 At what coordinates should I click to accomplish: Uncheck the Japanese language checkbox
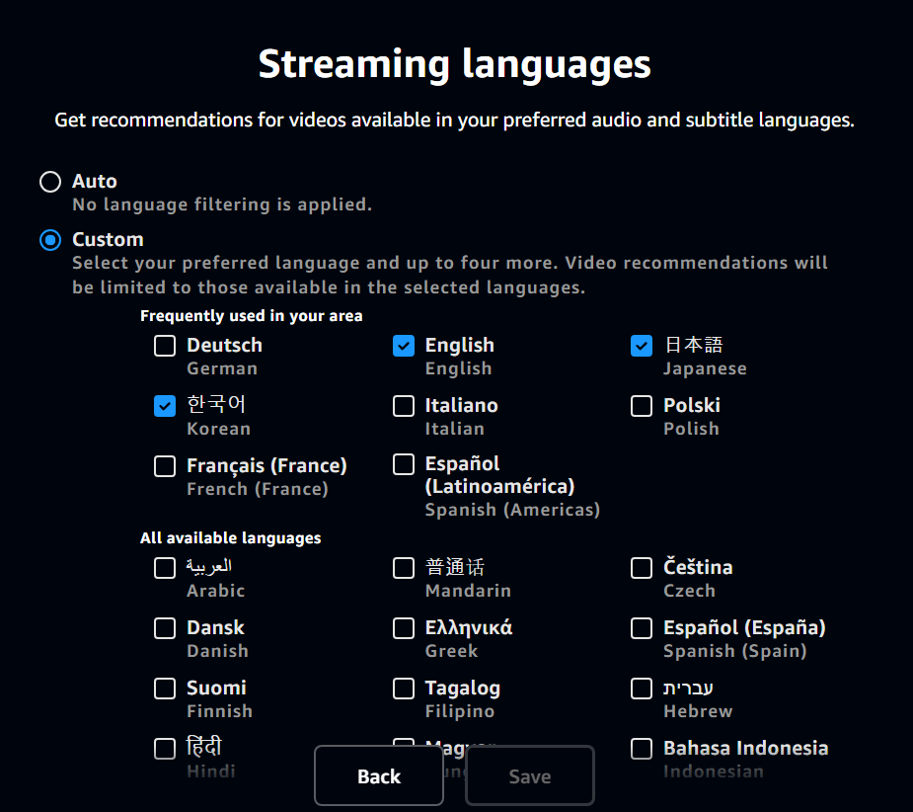[x=642, y=346]
